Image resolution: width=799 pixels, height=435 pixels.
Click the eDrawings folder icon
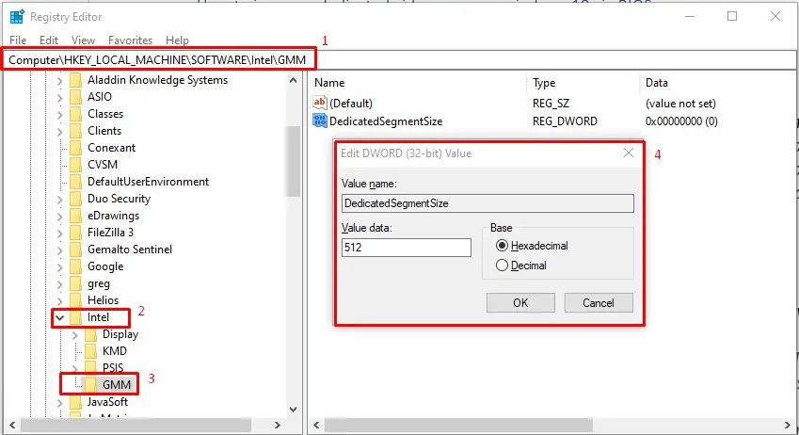point(75,216)
